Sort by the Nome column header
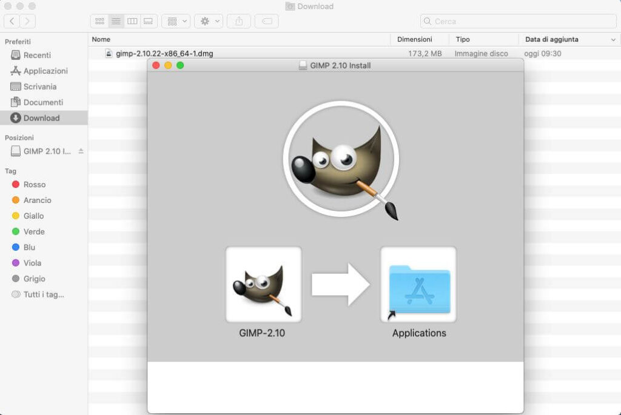The height and width of the screenshot is (415, 621). coord(239,39)
